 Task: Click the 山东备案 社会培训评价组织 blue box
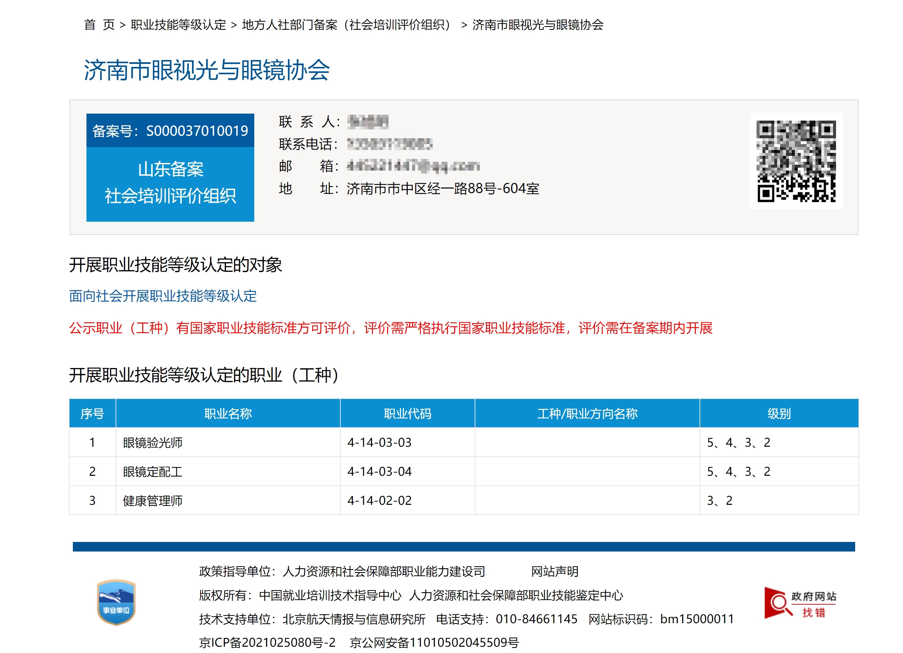click(x=170, y=183)
